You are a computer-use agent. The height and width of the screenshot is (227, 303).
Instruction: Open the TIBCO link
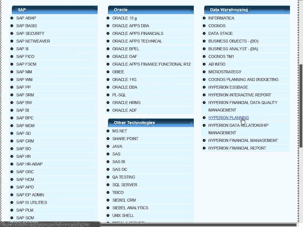coord(118,193)
